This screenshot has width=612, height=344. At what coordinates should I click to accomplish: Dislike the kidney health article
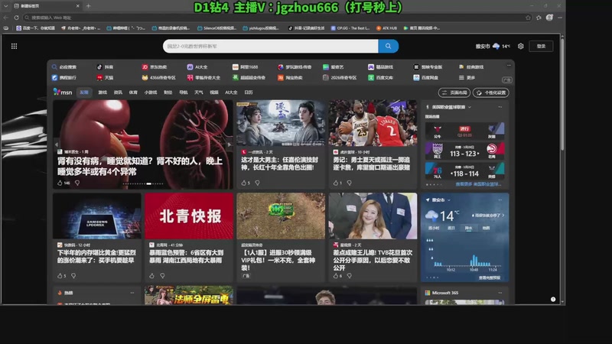click(77, 183)
